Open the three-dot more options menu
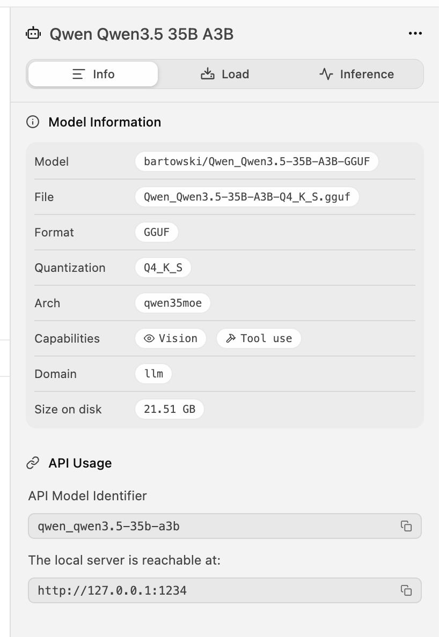The height and width of the screenshot is (637, 439). tap(415, 33)
